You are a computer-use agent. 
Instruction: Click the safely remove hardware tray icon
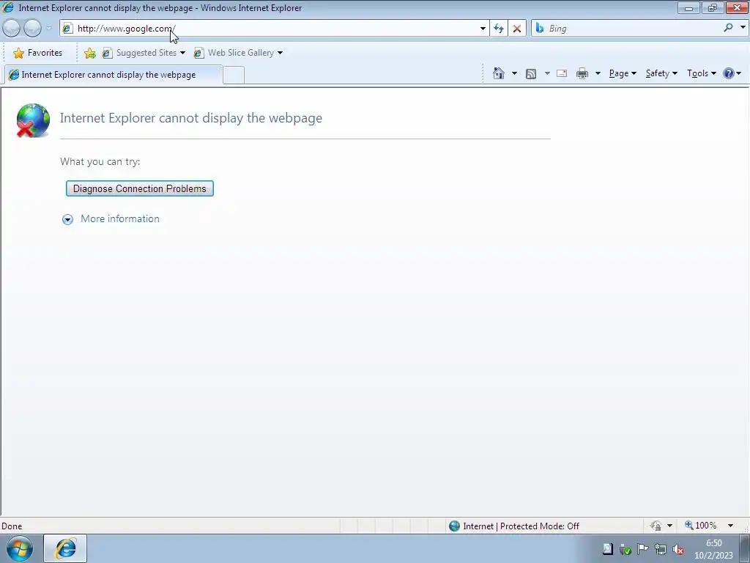tap(625, 549)
